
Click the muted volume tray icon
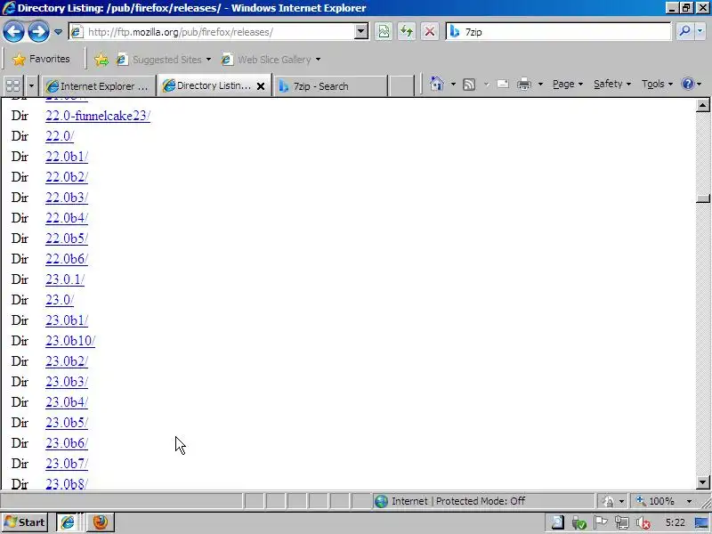point(643,522)
